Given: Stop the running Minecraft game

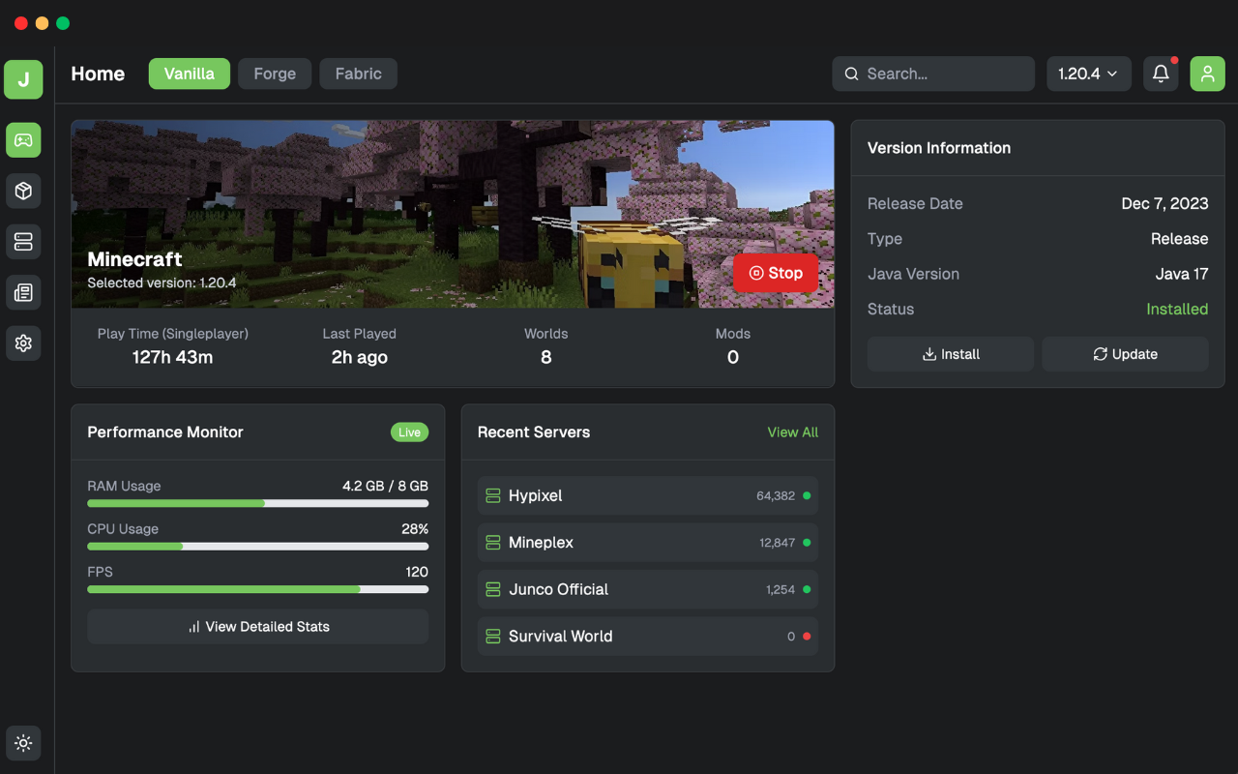Looking at the screenshot, I should 776,273.
